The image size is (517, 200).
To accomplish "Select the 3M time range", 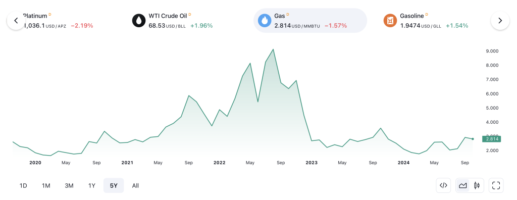I will [x=69, y=185].
